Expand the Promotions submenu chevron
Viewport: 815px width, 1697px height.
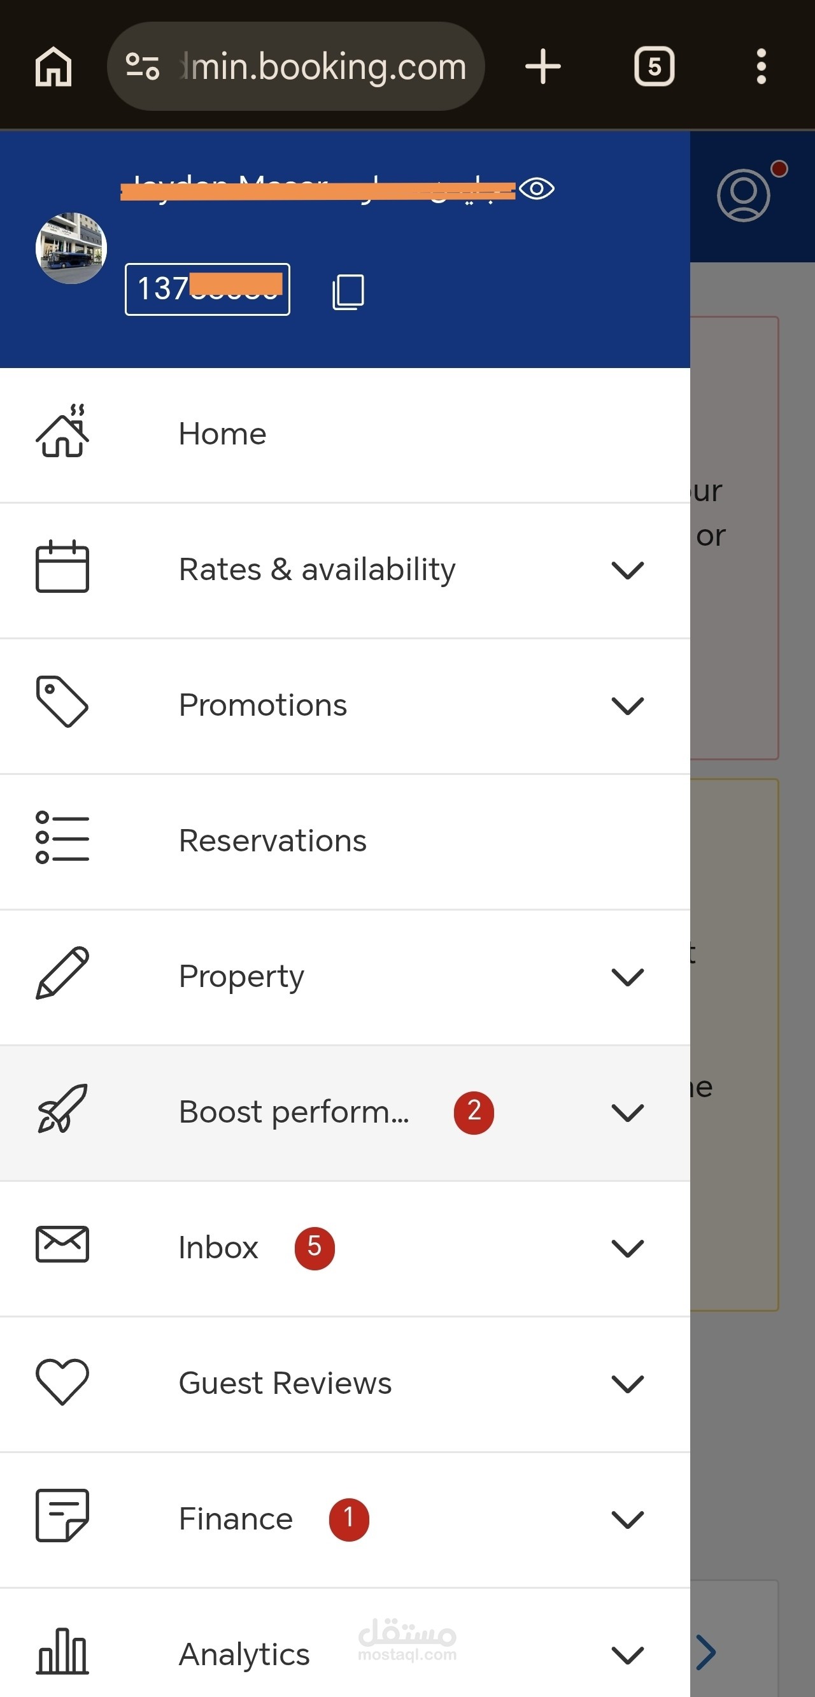pos(627,706)
